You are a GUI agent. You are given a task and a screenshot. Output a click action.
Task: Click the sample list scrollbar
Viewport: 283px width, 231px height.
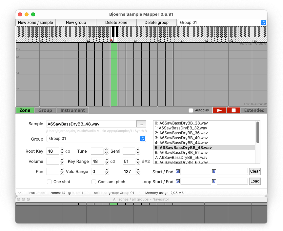(258, 132)
